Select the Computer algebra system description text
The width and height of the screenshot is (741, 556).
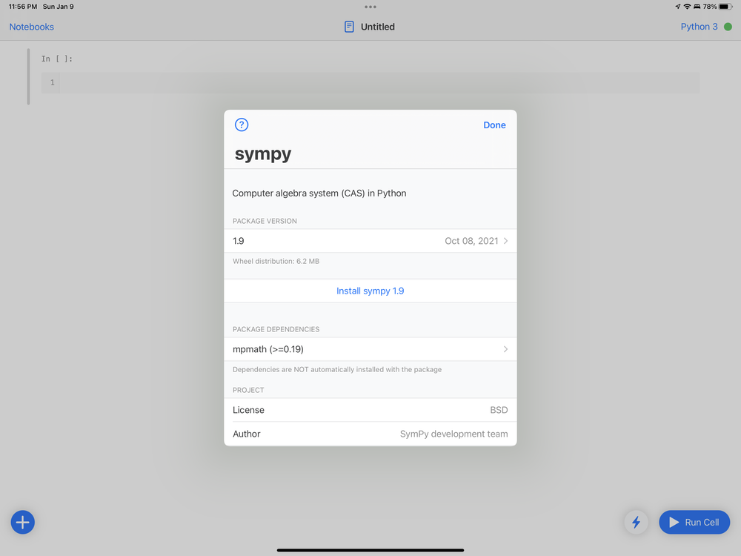tap(319, 193)
